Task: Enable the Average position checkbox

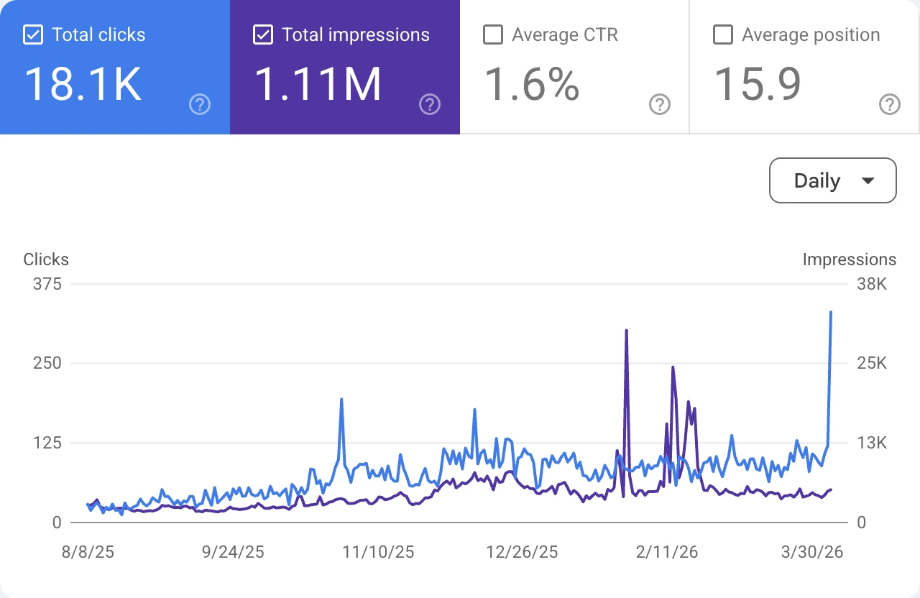Action: [723, 34]
